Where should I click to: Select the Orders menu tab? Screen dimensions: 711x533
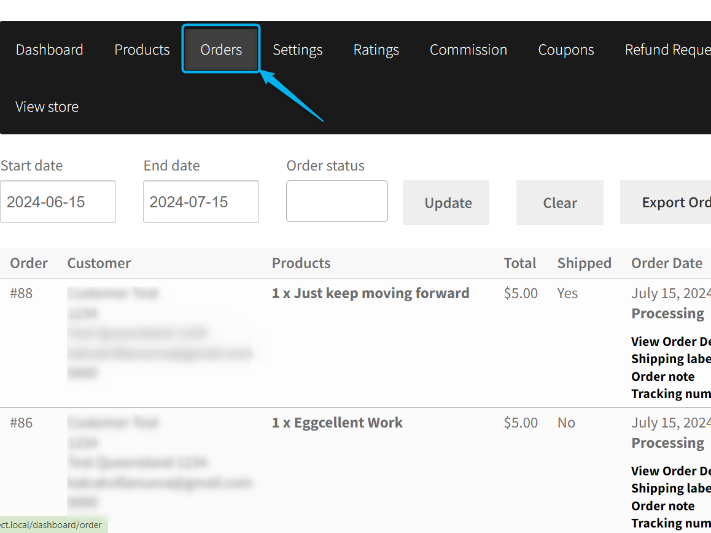coord(221,50)
